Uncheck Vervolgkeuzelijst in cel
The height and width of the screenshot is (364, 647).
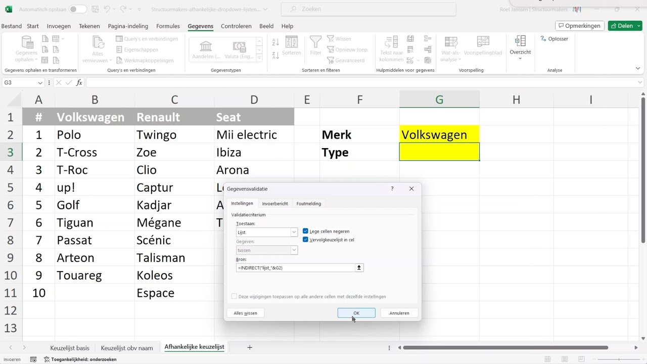click(x=305, y=240)
